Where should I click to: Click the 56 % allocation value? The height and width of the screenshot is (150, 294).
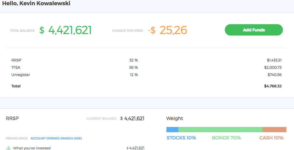(x=134, y=68)
